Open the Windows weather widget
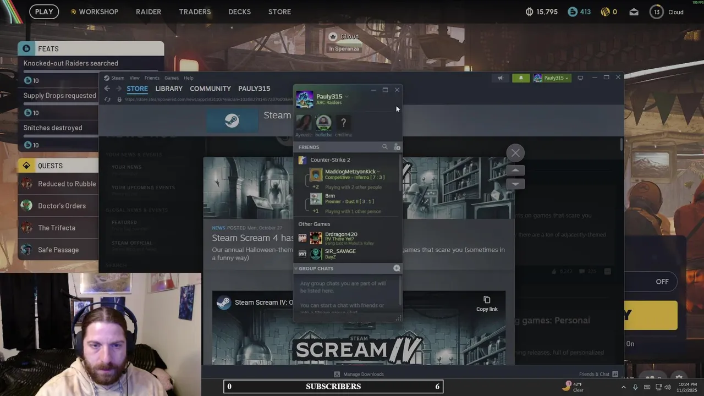 pyautogui.click(x=574, y=387)
